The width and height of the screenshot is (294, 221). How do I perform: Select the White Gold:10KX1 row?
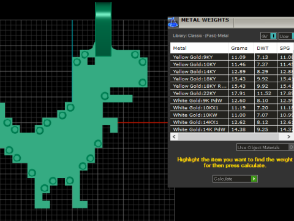232,108
